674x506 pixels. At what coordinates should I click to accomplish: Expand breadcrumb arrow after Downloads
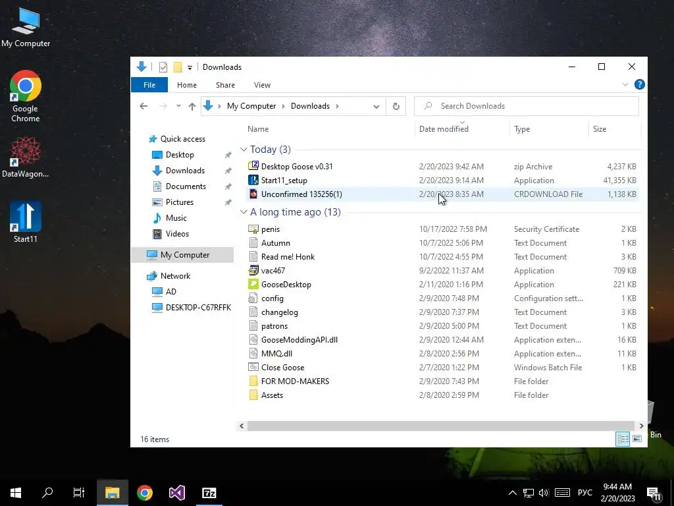(x=337, y=106)
